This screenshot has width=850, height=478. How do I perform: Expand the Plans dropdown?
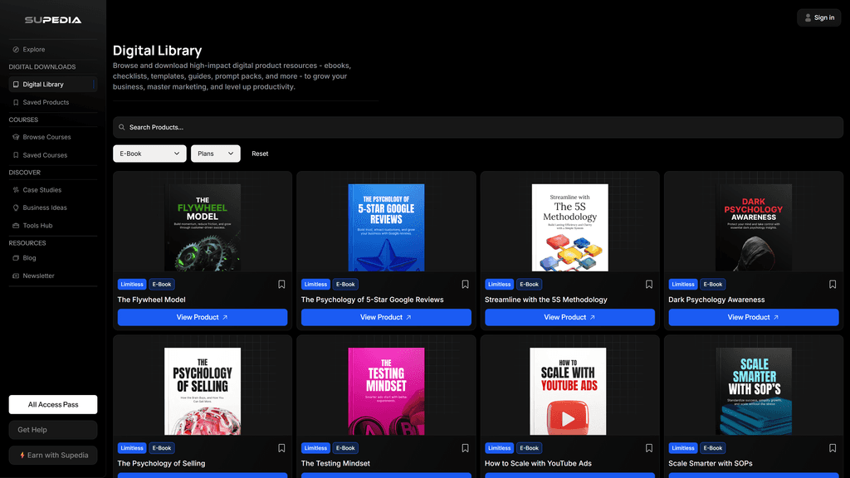pyautogui.click(x=215, y=154)
